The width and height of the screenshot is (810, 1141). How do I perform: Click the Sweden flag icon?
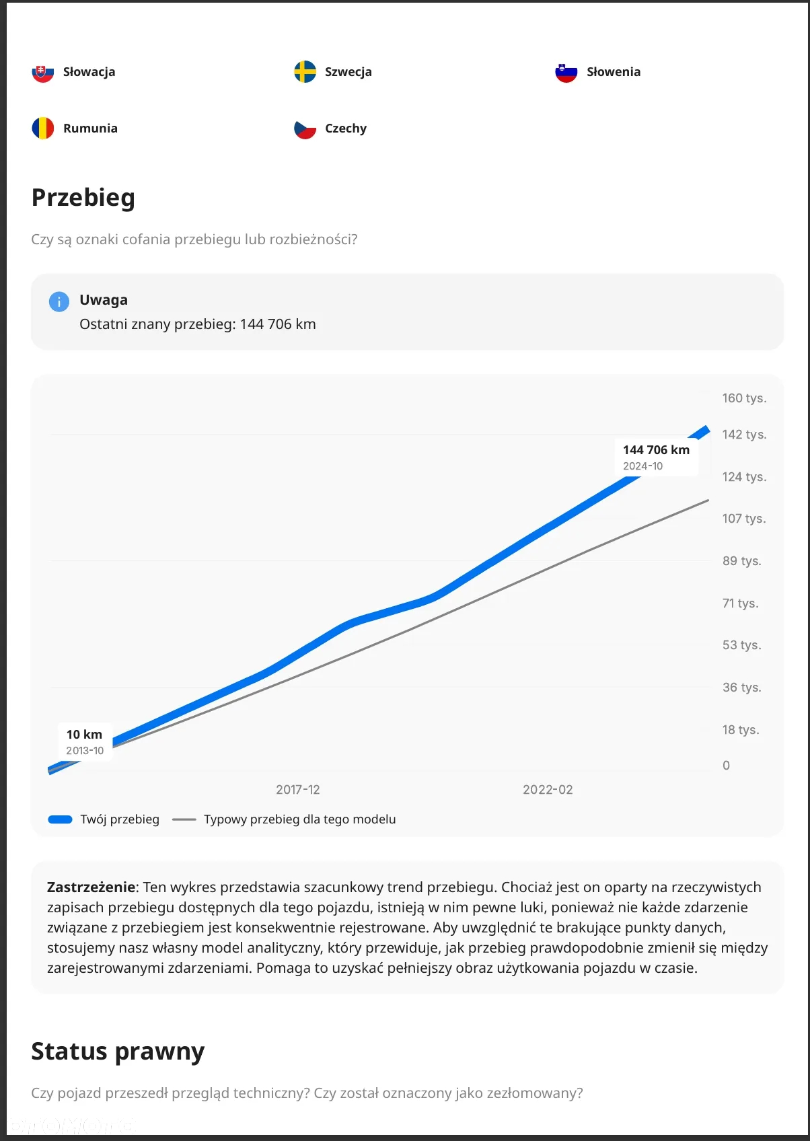[x=305, y=72]
